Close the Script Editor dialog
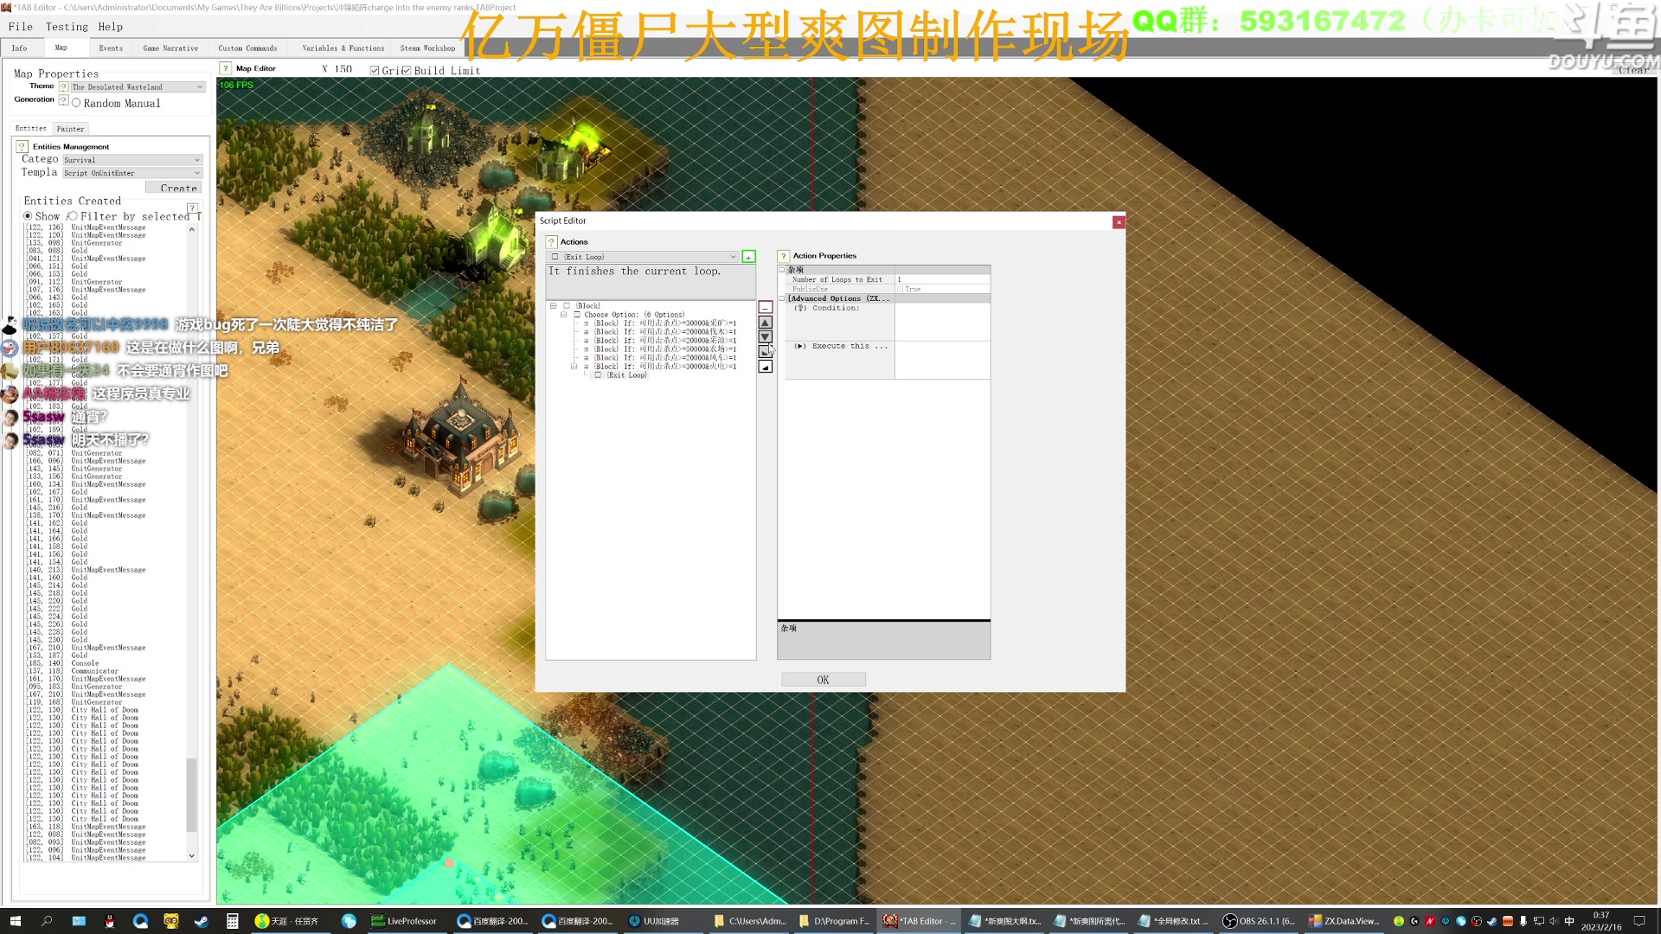This screenshot has height=934, width=1661. (1119, 222)
